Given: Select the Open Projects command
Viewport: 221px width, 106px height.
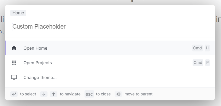Looking at the screenshot, I should 110,63.
